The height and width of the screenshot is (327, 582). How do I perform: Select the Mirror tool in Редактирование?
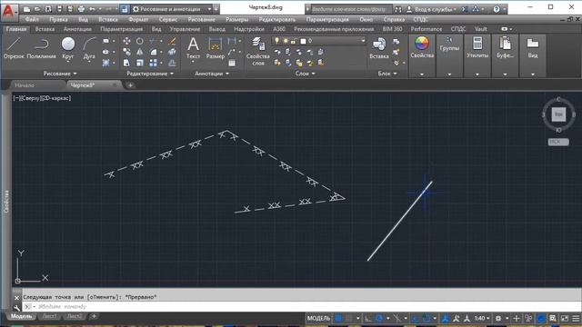coord(139,52)
